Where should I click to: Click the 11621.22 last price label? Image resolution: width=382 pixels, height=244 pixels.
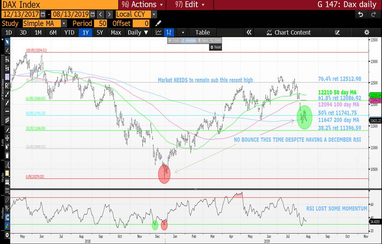[x=375, y=121]
